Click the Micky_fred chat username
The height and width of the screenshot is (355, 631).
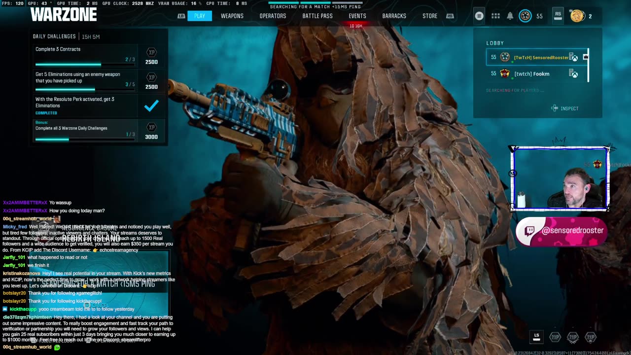click(15, 227)
